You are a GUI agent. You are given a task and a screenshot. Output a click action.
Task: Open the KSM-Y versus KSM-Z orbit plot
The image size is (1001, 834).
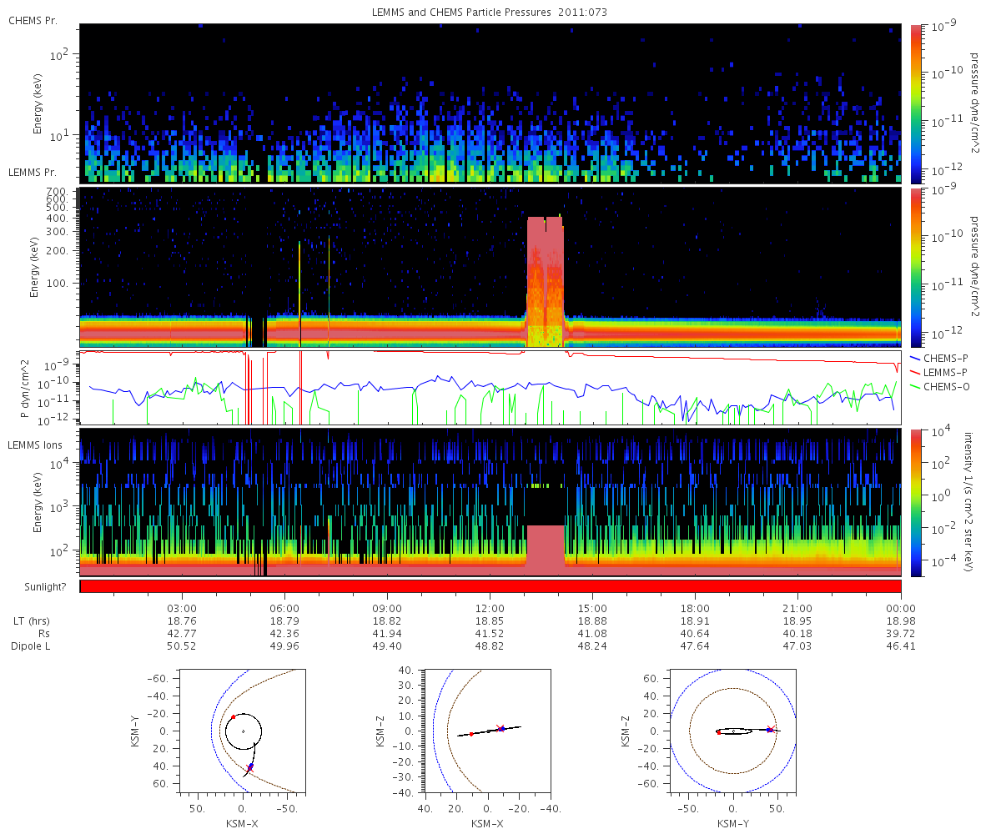click(x=733, y=730)
